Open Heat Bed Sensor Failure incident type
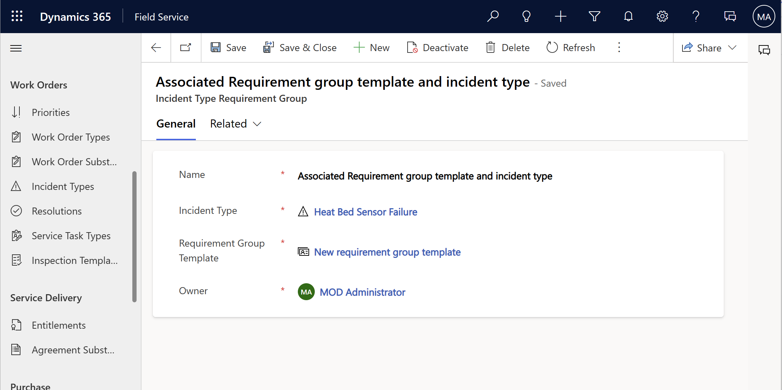 point(365,212)
